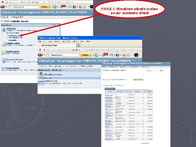Click the ORACLE logo in the Firefox window
Screen dimensions: 196x147
click(x=47, y=61)
